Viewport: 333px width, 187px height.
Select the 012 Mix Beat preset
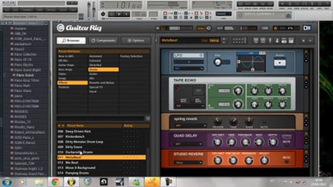(x=101, y=163)
